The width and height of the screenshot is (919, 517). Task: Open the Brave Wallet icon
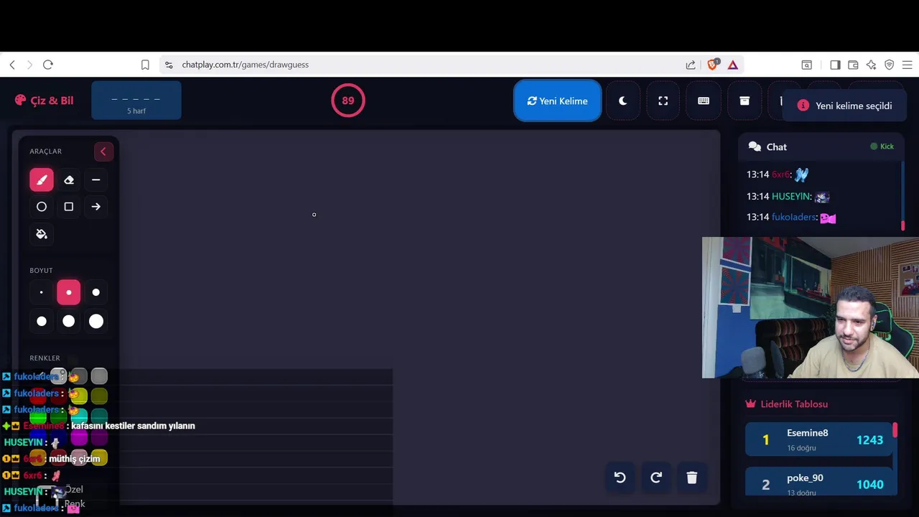click(x=853, y=65)
